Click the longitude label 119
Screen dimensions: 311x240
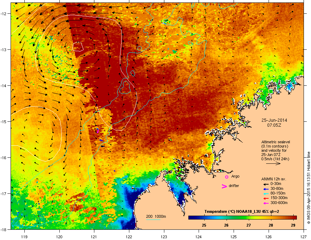click(x=24, y=236)
